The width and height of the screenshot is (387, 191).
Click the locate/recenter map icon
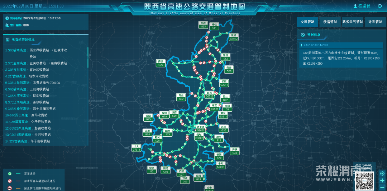coord(382,173)
